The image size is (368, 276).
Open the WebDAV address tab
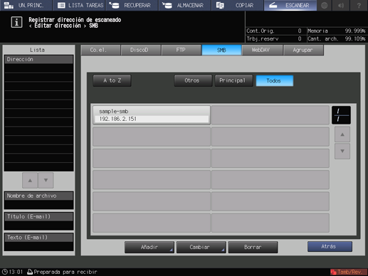262,50
